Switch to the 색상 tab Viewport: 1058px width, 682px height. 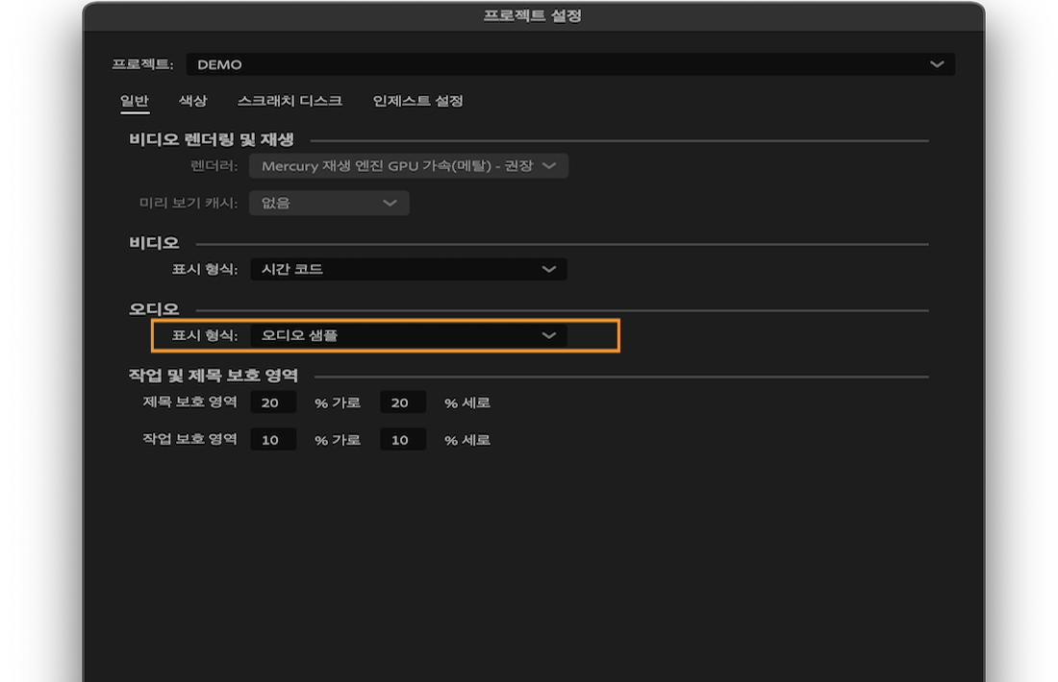pos(191,100)
